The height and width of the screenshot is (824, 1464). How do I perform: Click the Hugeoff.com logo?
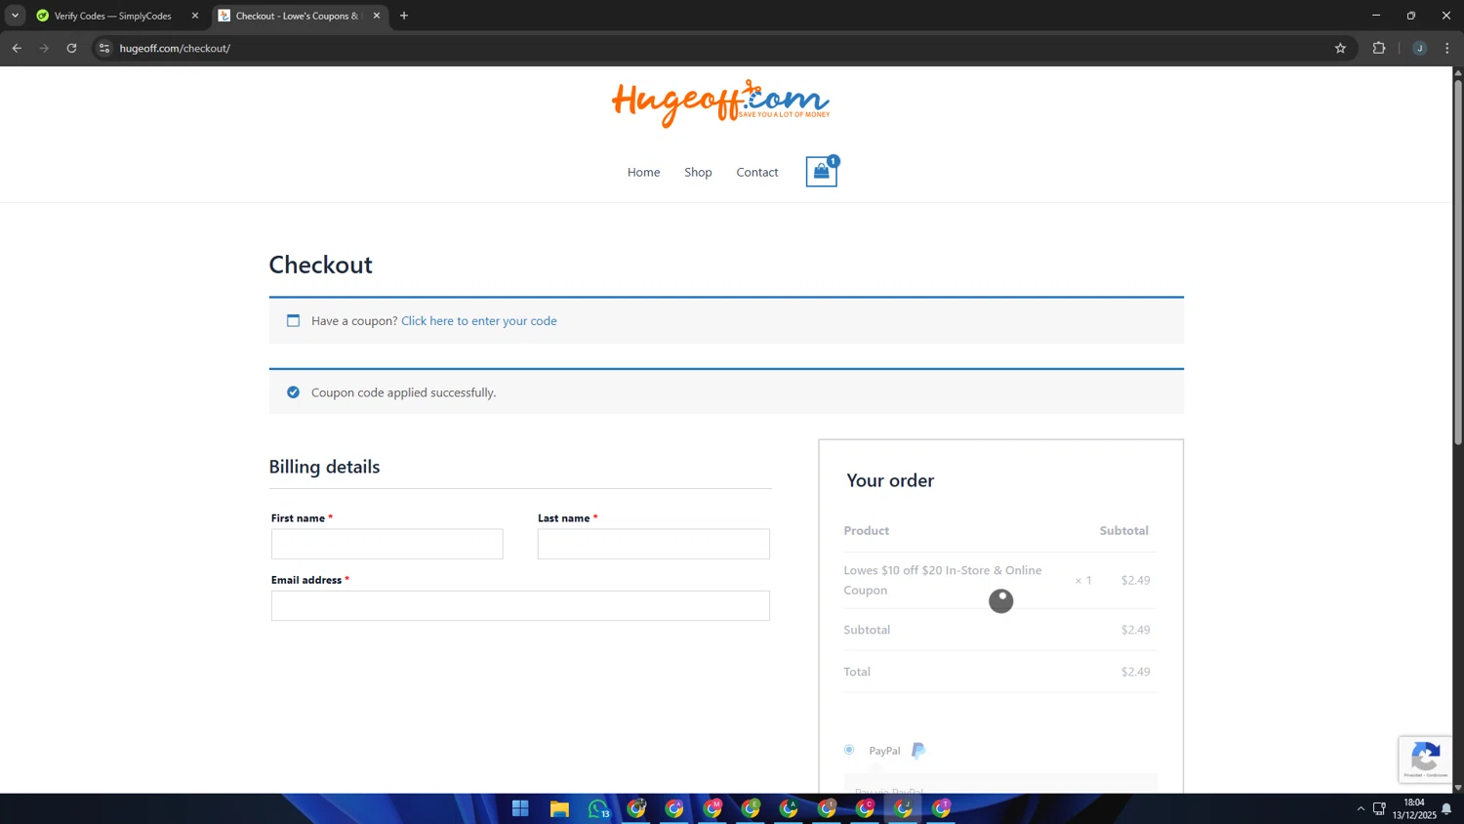tap(720, 103)
